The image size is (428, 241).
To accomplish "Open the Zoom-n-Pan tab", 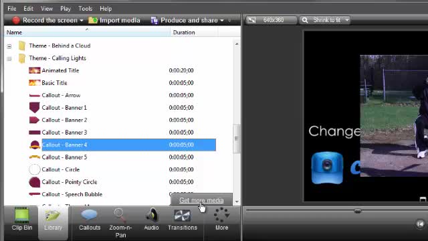I will [120, 222].
